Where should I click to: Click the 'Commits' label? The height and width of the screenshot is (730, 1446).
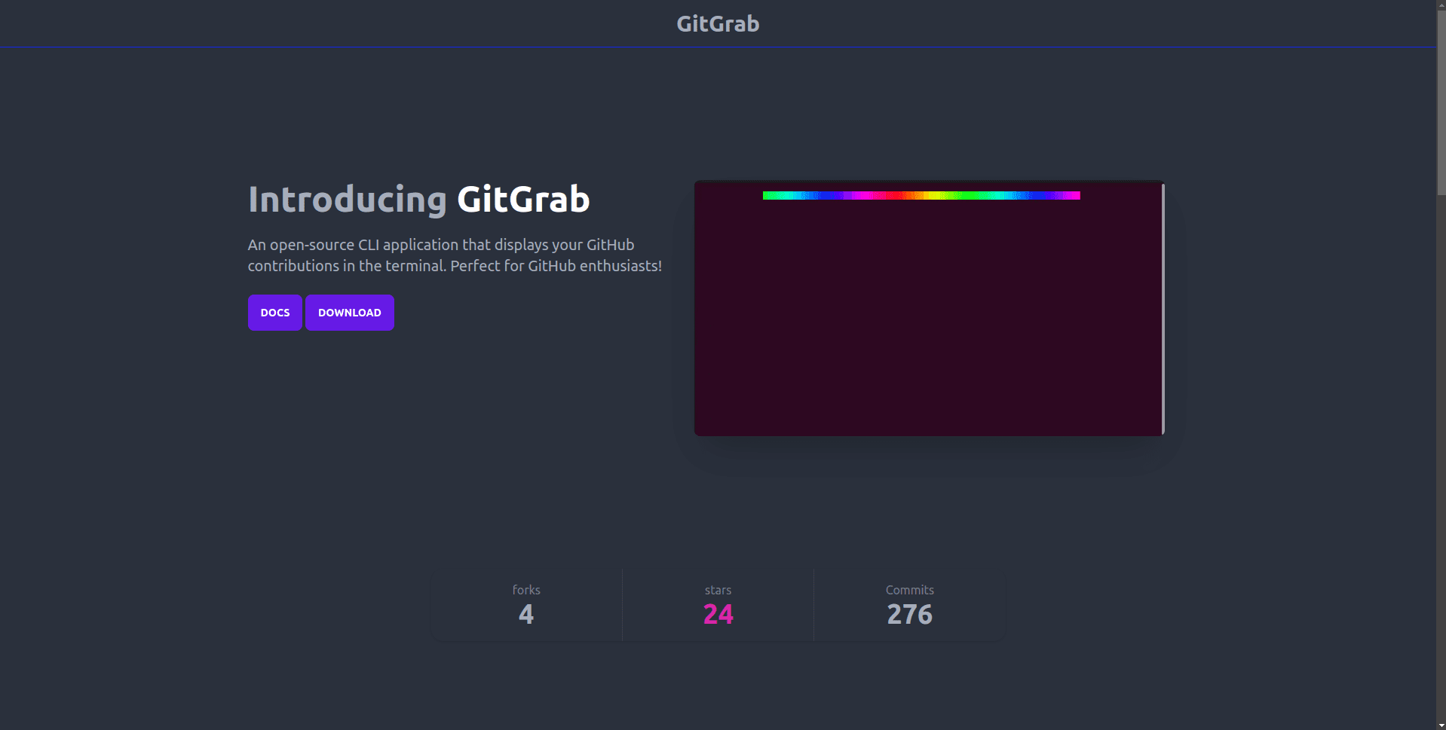pos(910,590)
